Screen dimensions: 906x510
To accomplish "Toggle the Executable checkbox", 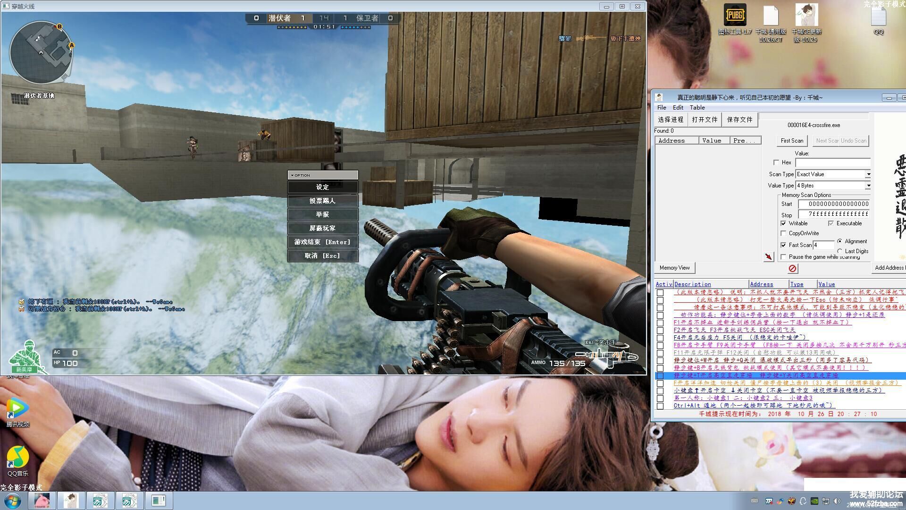I will 831,223.
